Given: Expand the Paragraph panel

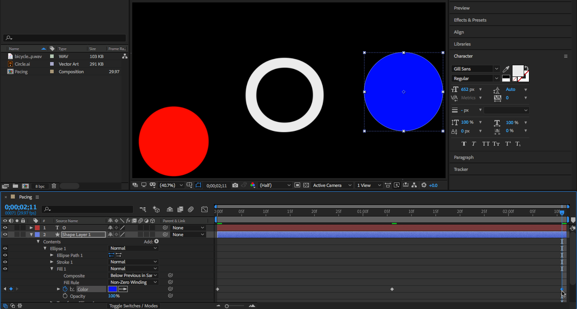Looking at the screenshot, I should pyautogui.click(x=464, y=157).
